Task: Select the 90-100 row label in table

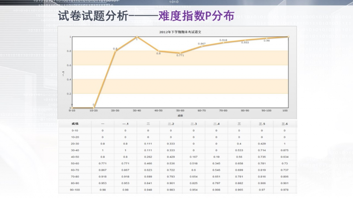Action: point(75,190)
